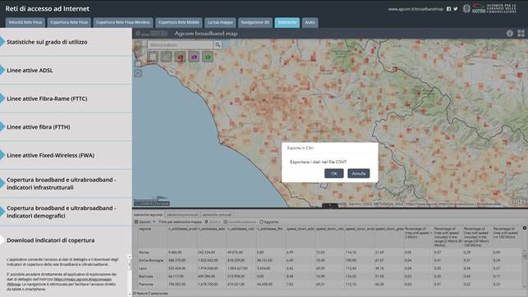The image size is (528, 297).
Task: Expand Linee attive Fibra-Rame (FTTC) section
Action: (66, 98)
